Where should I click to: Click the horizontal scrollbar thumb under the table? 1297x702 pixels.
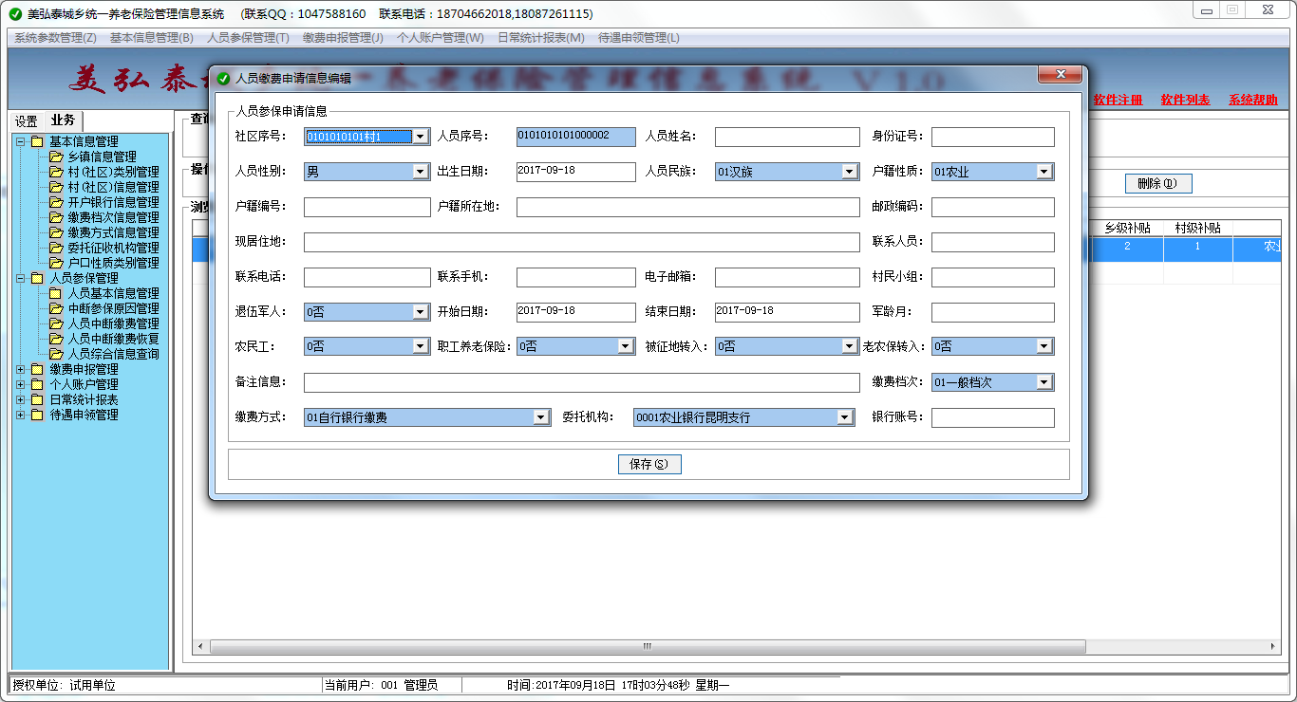[648, 647]
